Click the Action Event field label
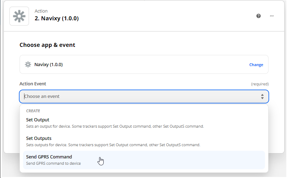This screenshot has width=287, height=178. (33, 84)
